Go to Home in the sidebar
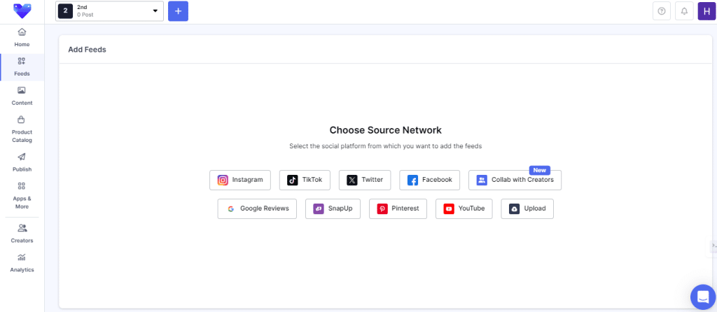Image resolution: width=717 pixels, height=312 pixels. [22, 38]
